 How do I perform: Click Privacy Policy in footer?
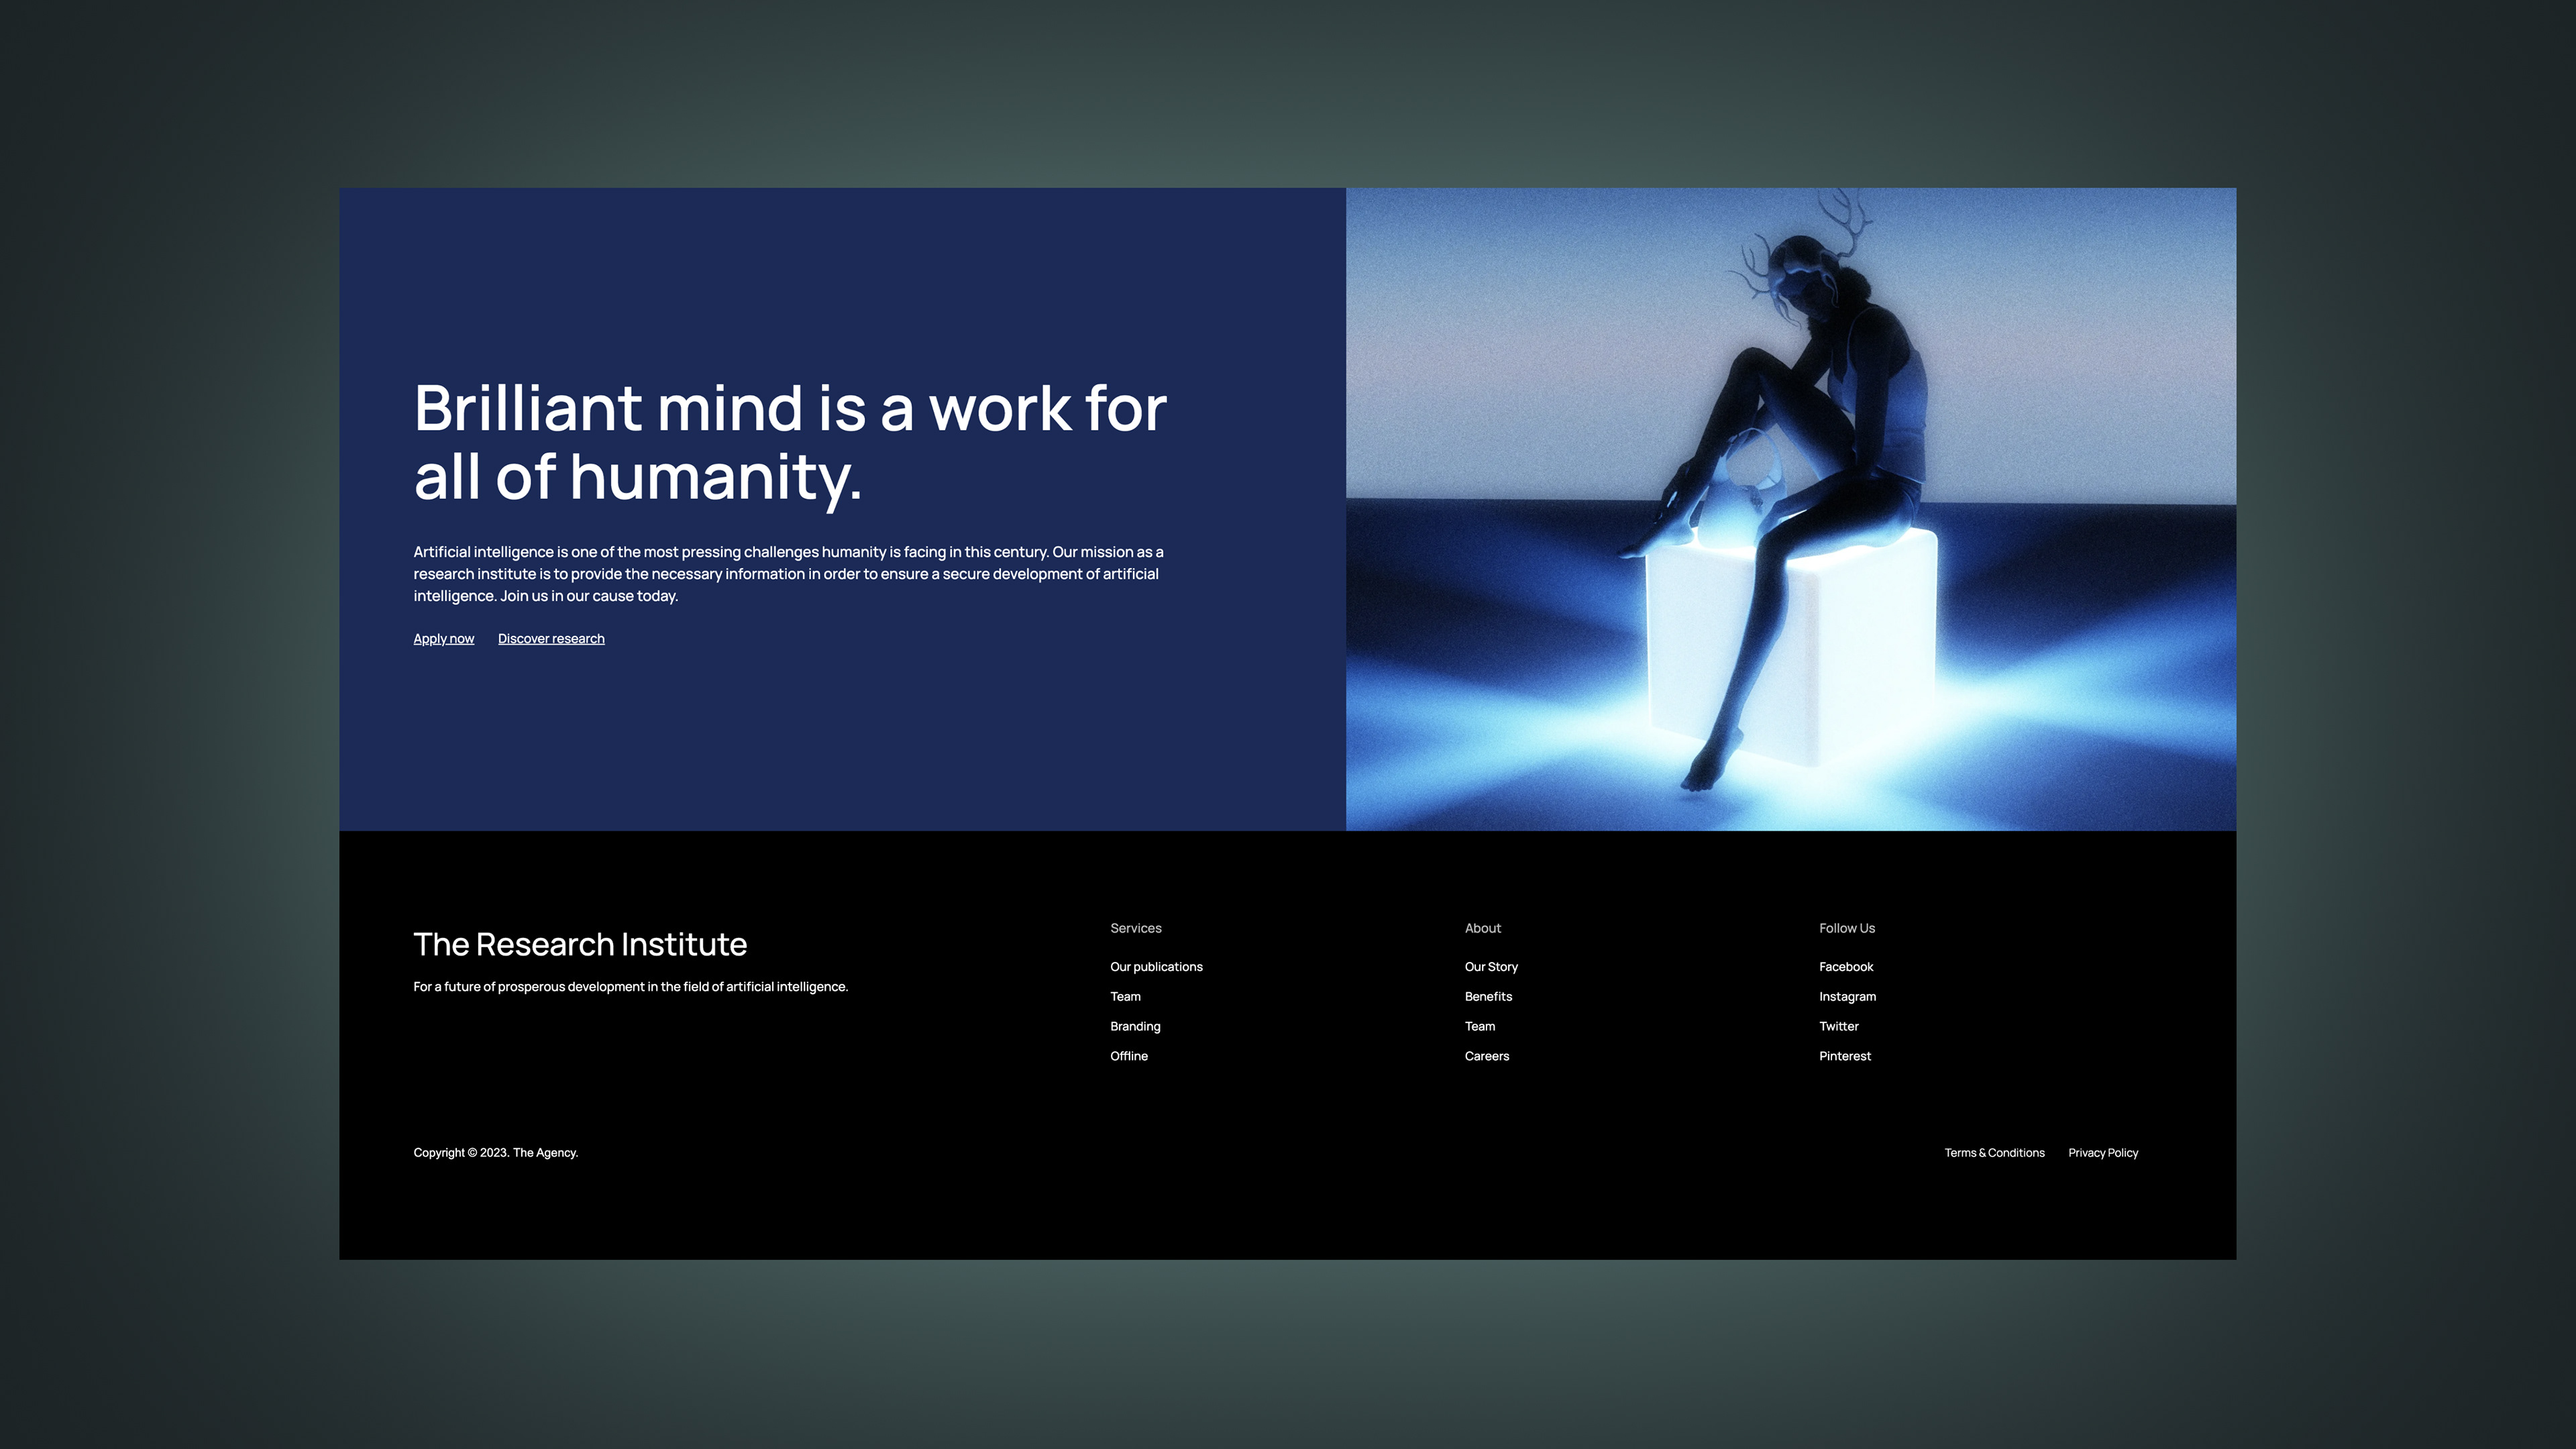pyautogui.click(x=2103, y=1153)
